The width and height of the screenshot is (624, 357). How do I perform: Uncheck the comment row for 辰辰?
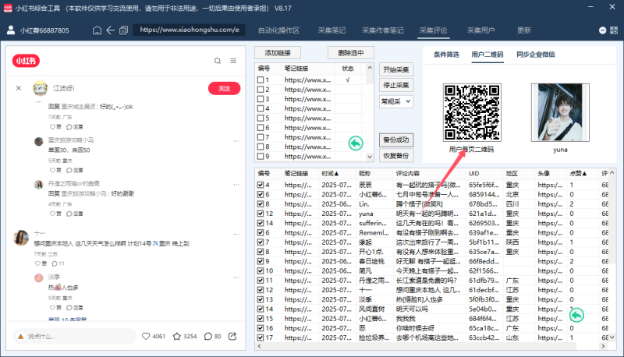click(261, 185)
